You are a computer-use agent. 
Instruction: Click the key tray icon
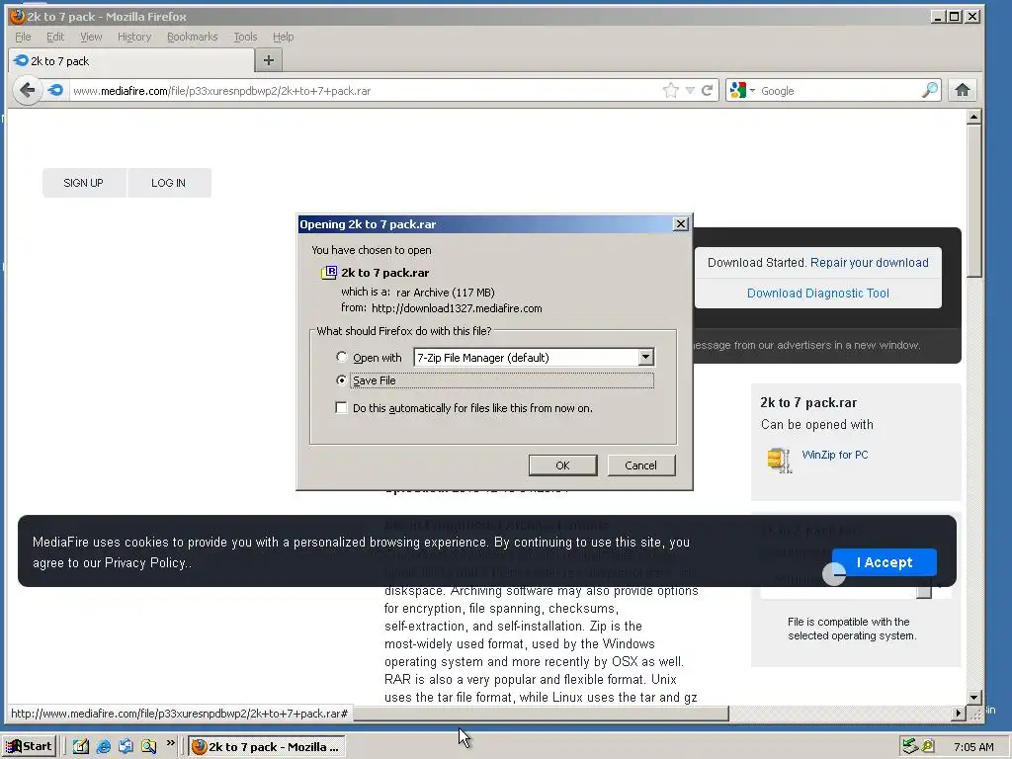927,746
